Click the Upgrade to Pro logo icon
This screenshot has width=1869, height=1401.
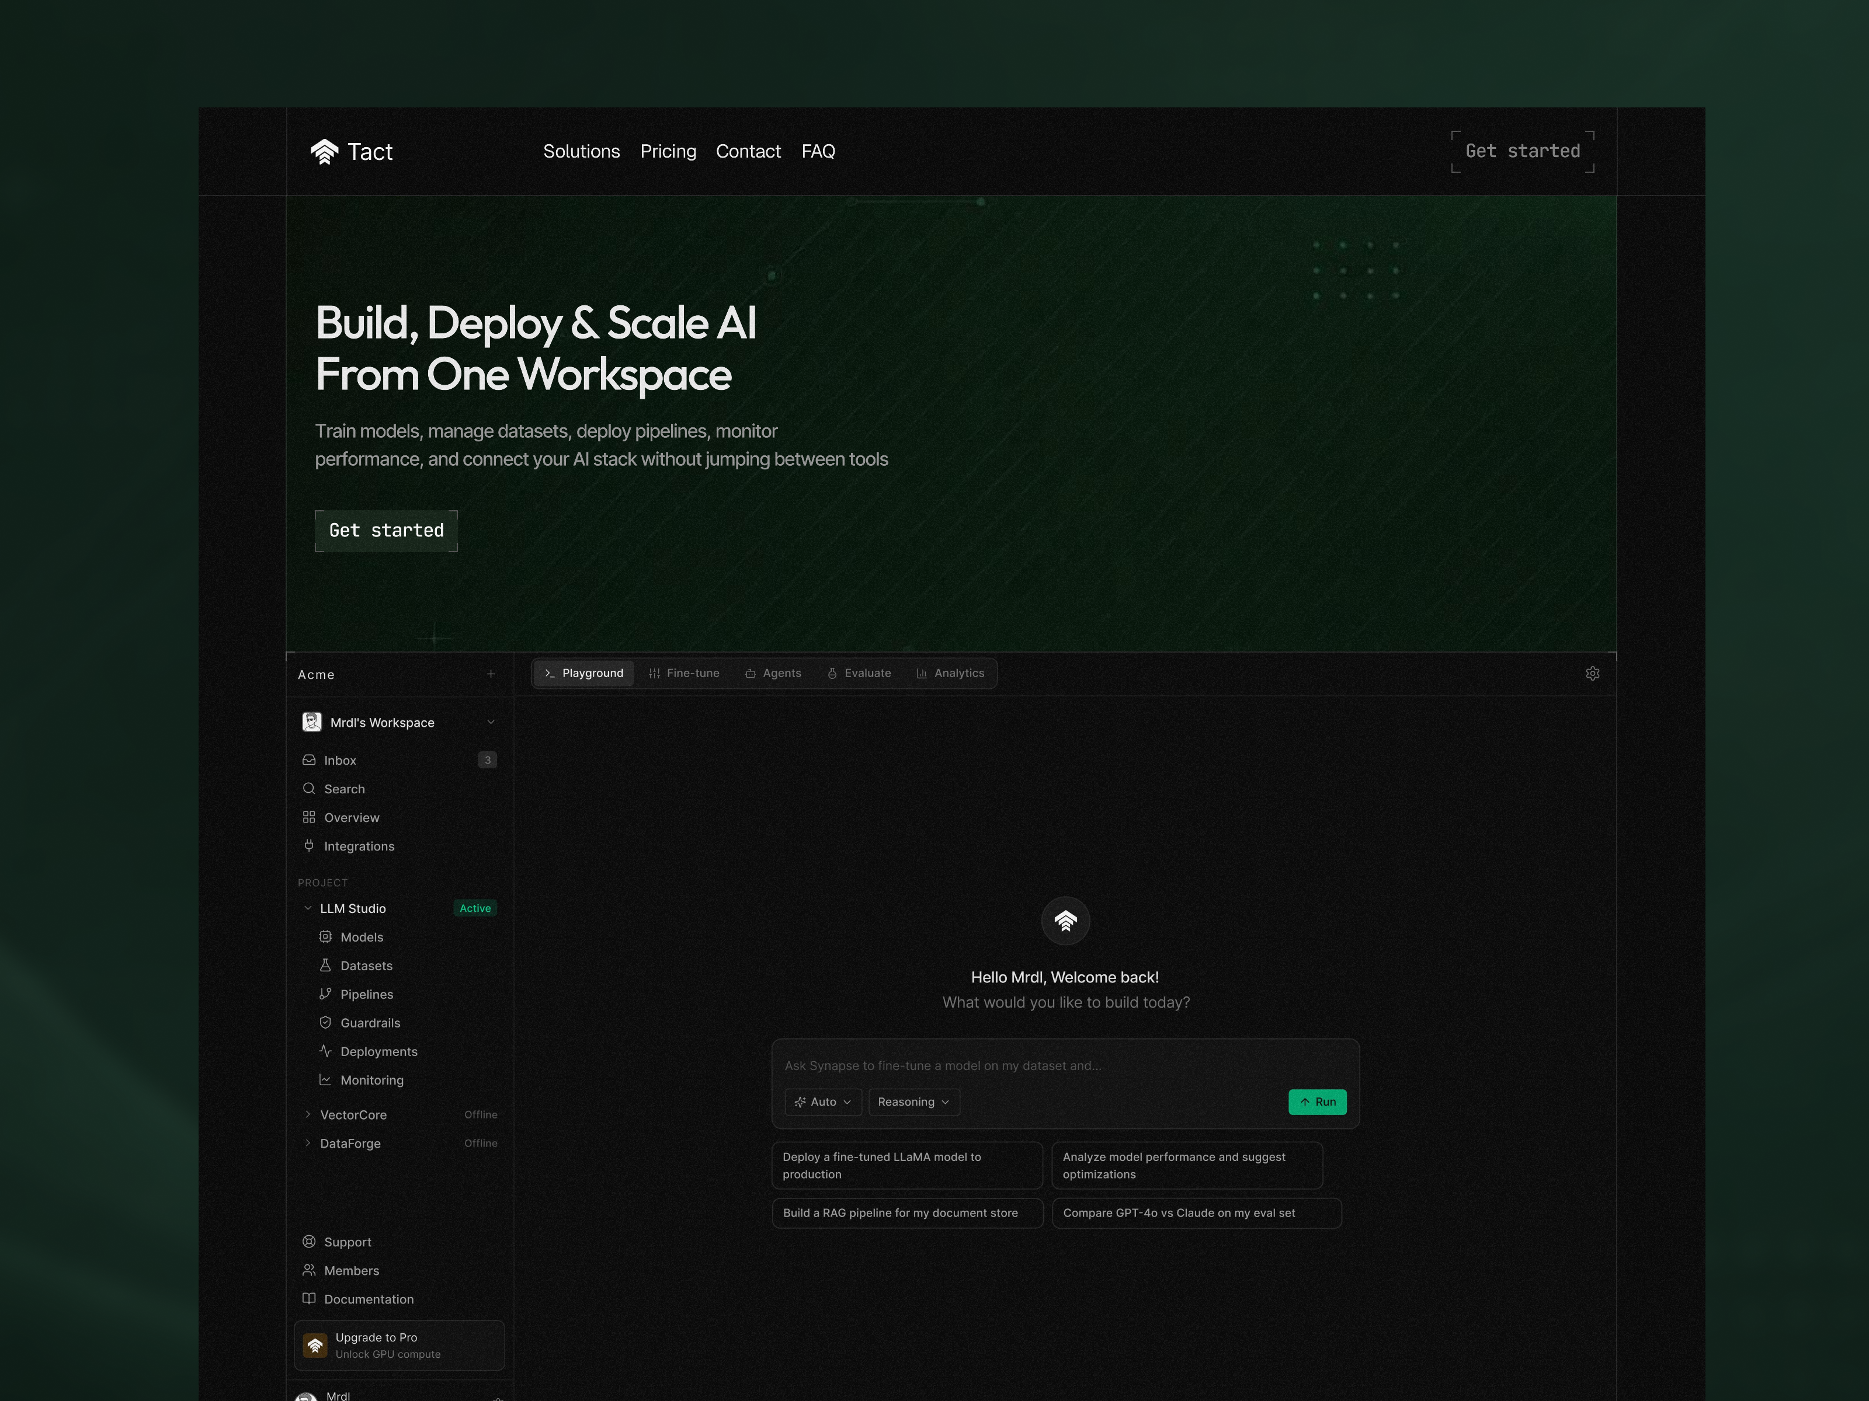[315, 1346]
